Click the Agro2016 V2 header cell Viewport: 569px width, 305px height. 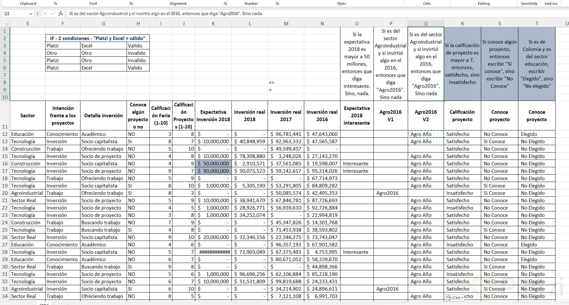coord(426,116)
